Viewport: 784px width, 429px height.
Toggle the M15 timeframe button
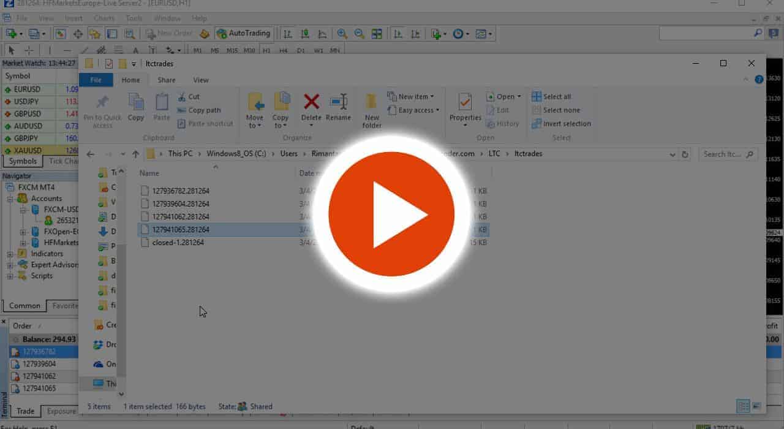pyautogui.click(x=232, y=50)
